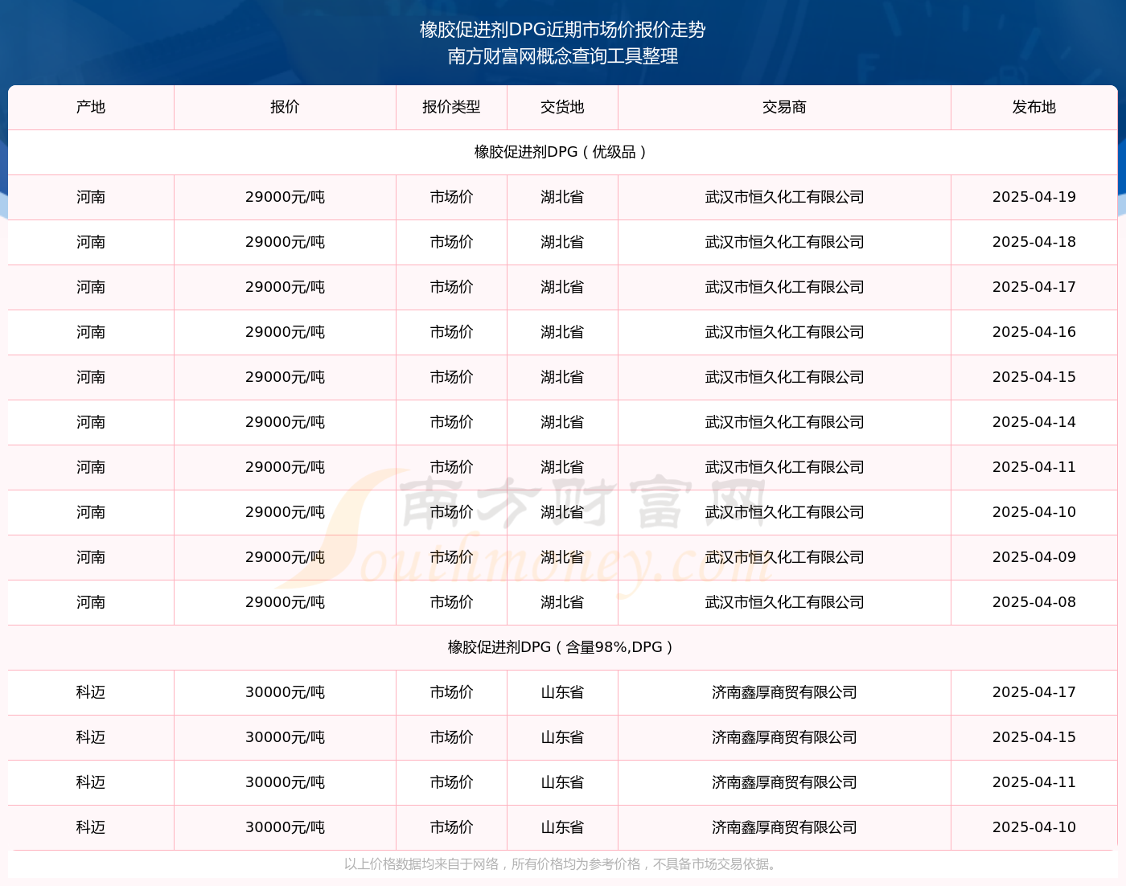
Task: Click section heading 橡胶促进剂DPG（含量98%,DPG）
Action: tap(563, 647)
